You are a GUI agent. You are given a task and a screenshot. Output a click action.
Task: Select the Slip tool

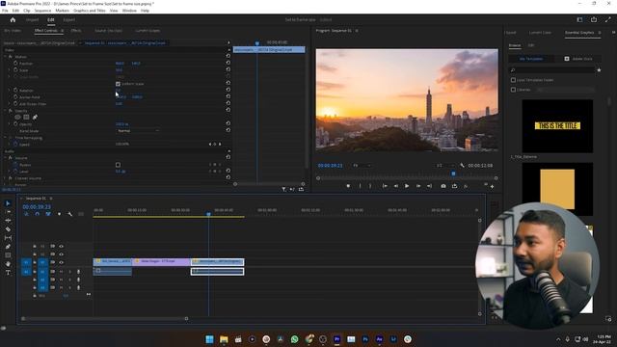pos(8,238)
